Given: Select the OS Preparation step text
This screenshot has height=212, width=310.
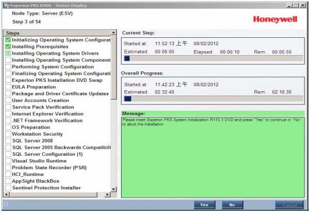Looking at the screenshot, I should pyautogui.click(x=31, y=127).
